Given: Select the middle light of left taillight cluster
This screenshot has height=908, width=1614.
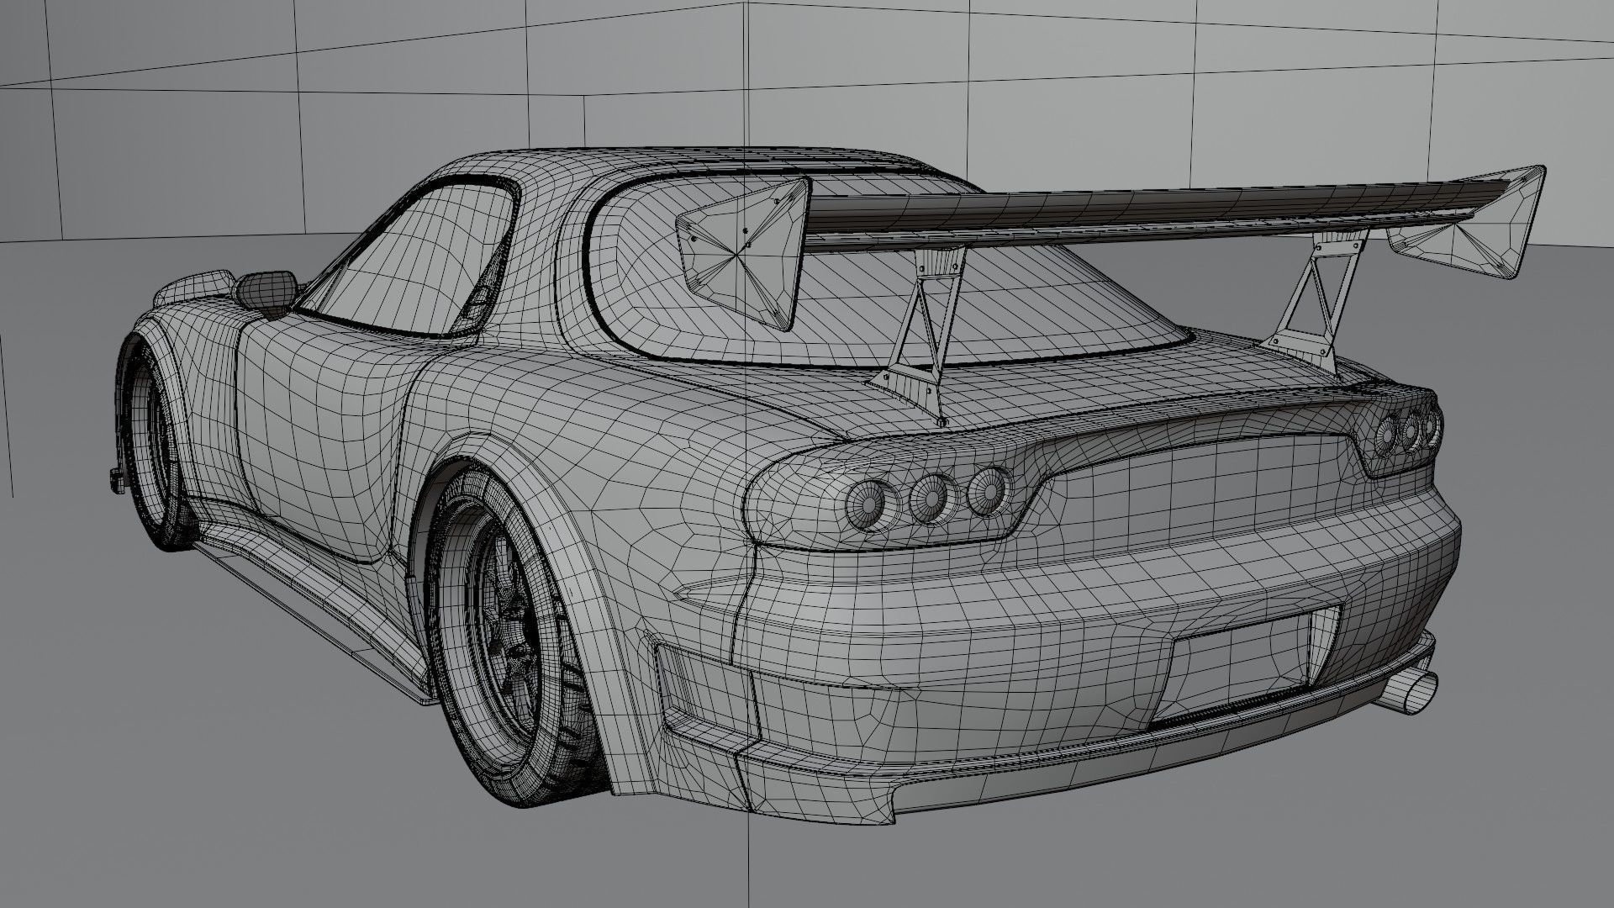Looking at the screenshot, I should click(x=932, y=499).
